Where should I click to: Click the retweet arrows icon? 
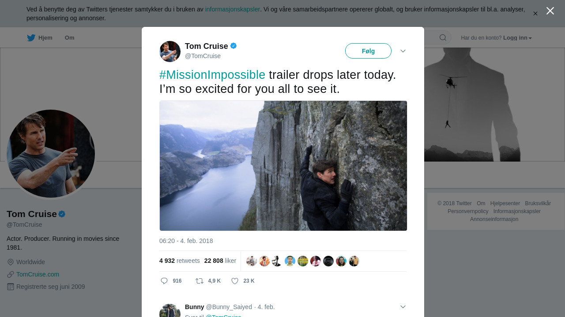click(x=200, y=281)
